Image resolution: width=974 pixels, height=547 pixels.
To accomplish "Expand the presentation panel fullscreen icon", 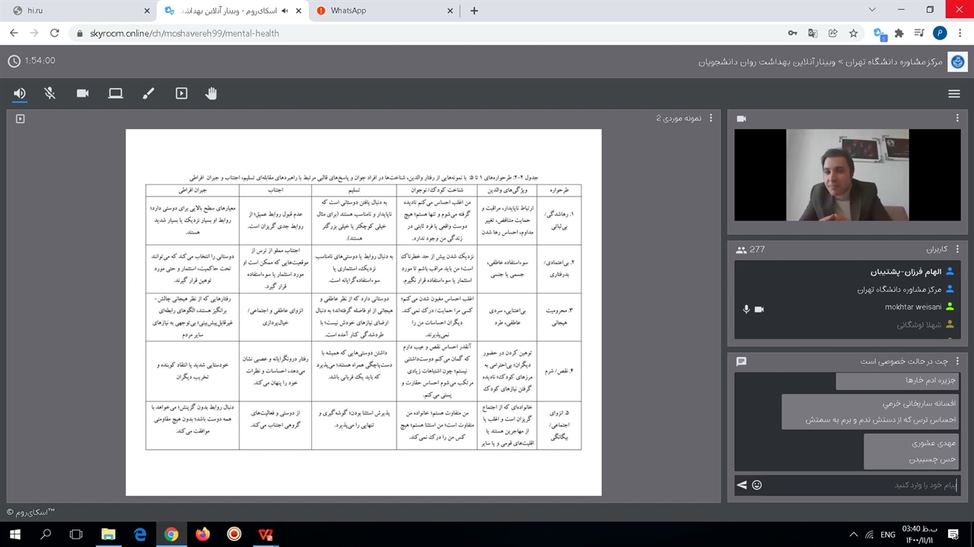I will point(21,119).
